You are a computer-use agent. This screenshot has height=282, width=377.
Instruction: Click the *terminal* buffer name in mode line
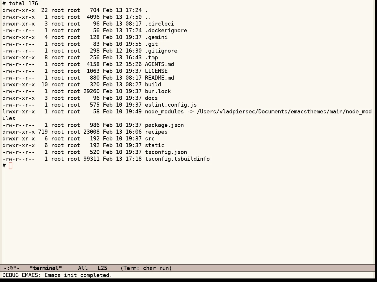click(x=46, y=268)
